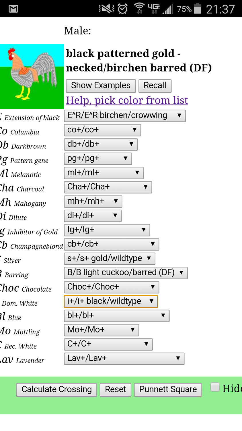
Task: Toggle the Hide checkbox
Action: point(215,387)
